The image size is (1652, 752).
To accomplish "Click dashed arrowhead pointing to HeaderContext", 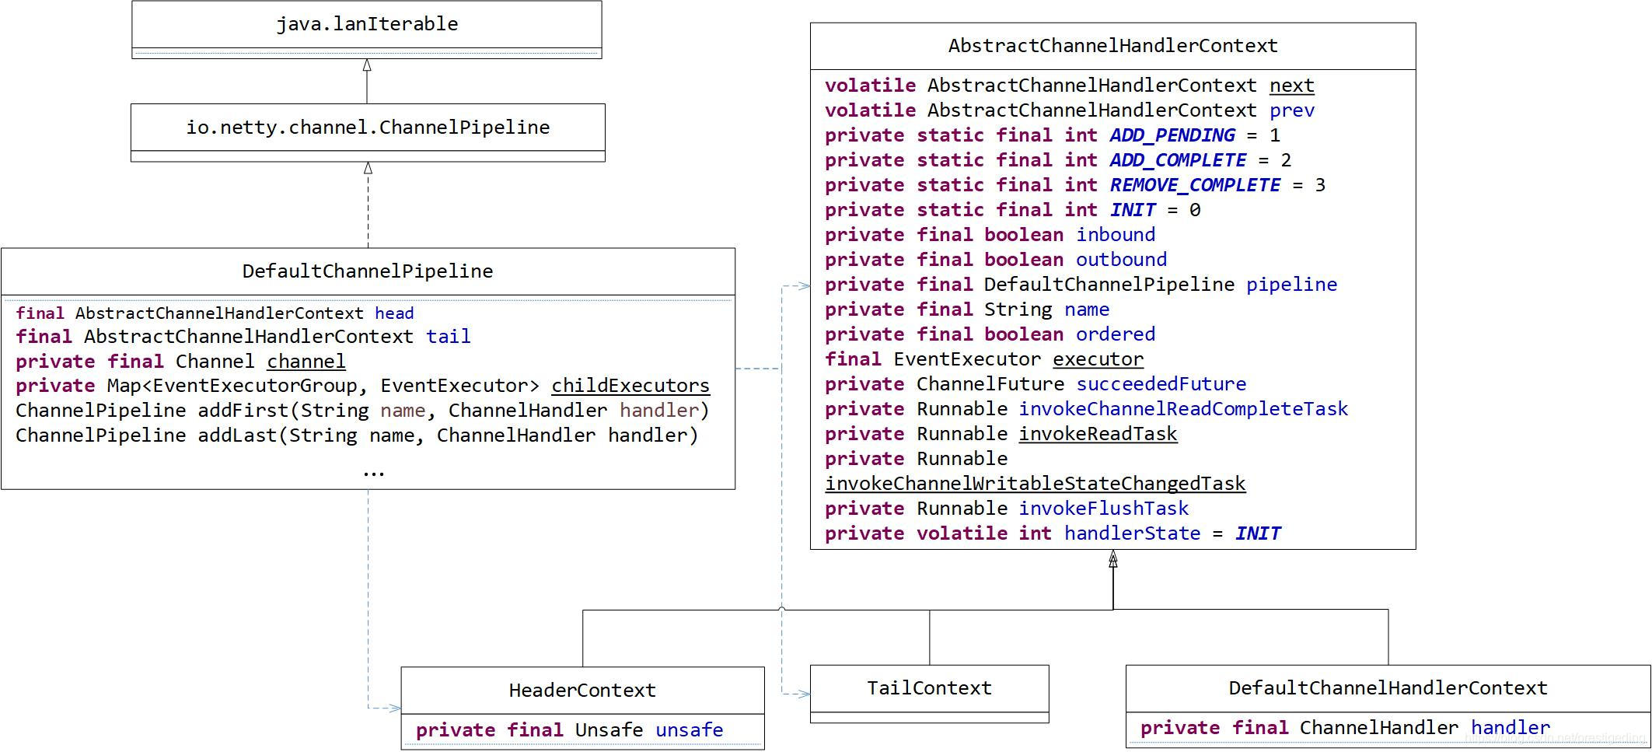I will [394, 708].
